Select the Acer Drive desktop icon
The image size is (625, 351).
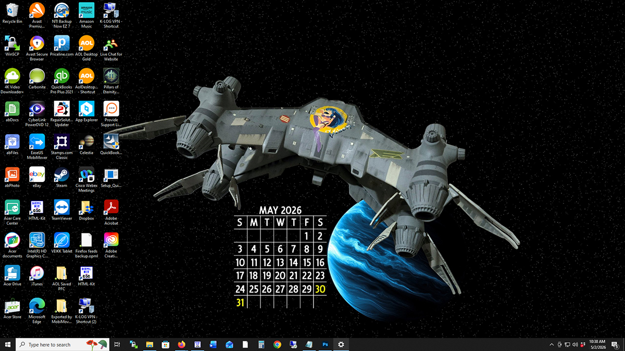point(12,276)
